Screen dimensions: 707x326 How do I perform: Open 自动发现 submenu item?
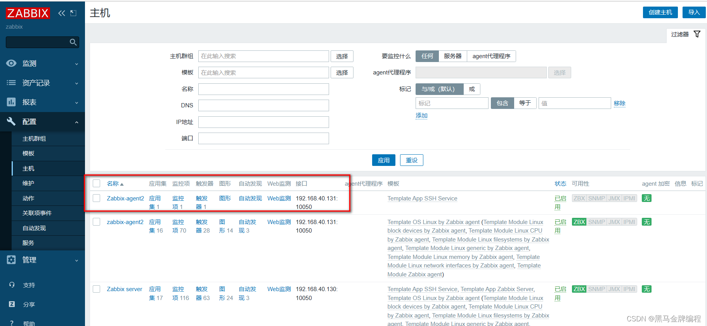[x=48, y=228]
